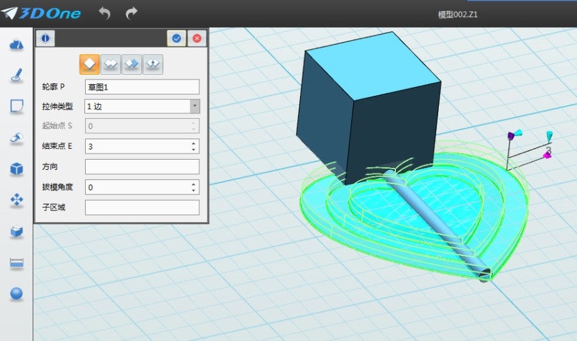
Task: Open the basic shapes tool in sidebar
Action: [16, 44]
